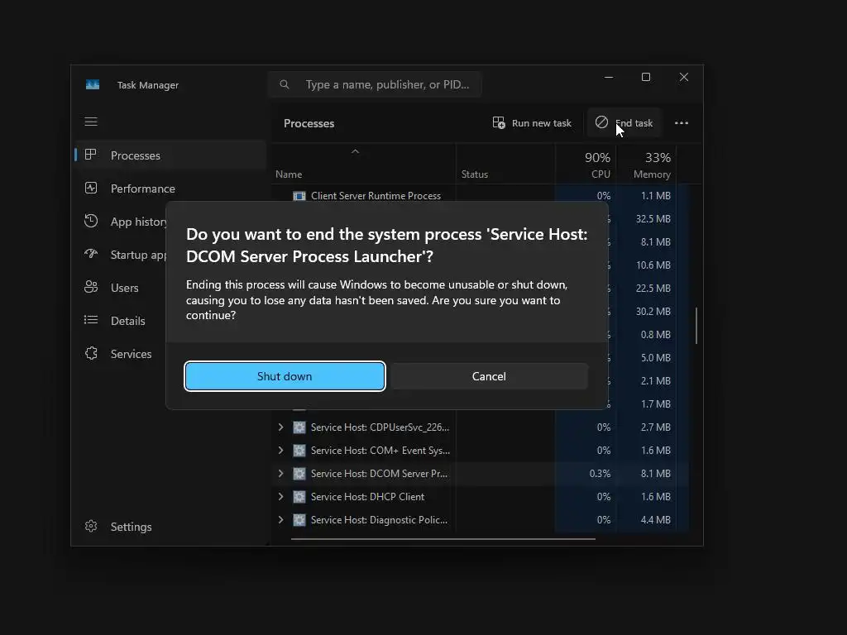The height and width of the screenshot is (635, 847).
Task: Click the Details list icon
Action: (x=91, y=320)
